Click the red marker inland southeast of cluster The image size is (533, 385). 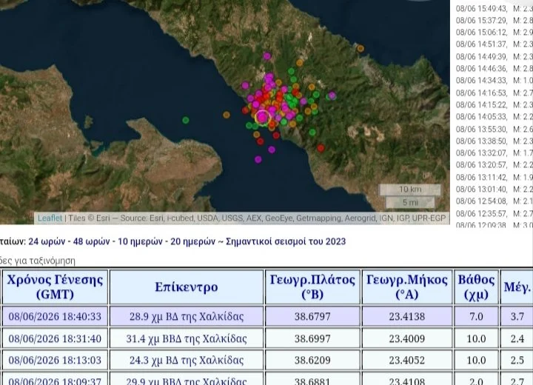coord(321,148)
